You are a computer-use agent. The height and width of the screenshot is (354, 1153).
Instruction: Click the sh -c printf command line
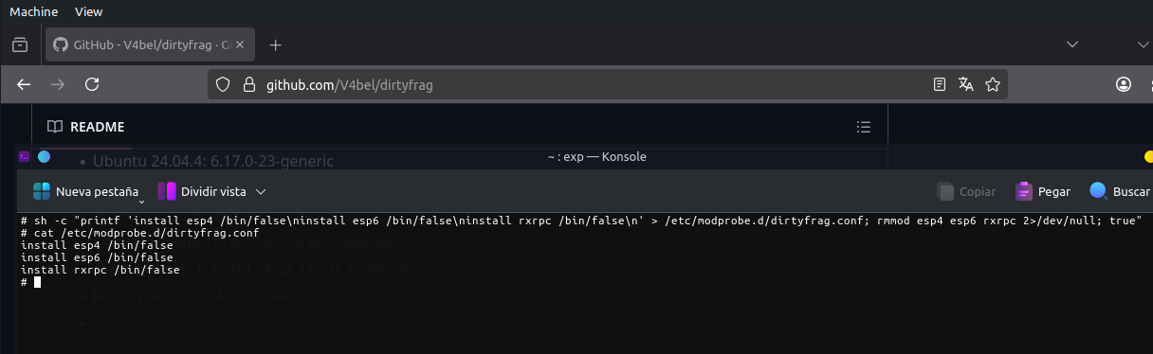(580, 221)
